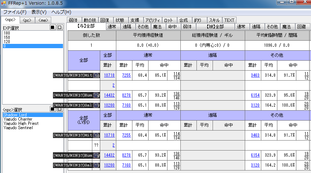Open the ファイル(F) menu

tap(15, 12)
